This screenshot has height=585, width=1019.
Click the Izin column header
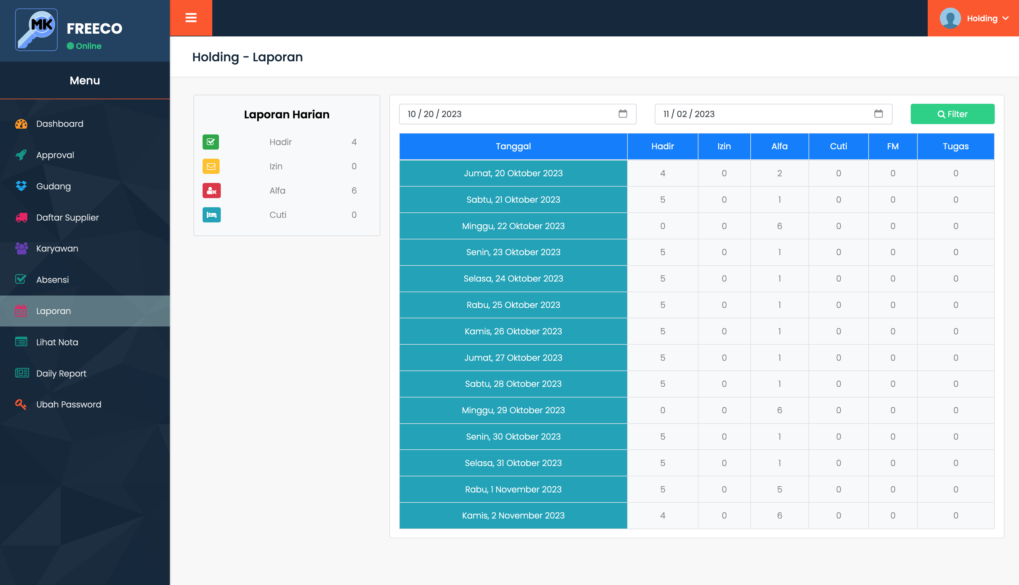[x=724, y=146]
